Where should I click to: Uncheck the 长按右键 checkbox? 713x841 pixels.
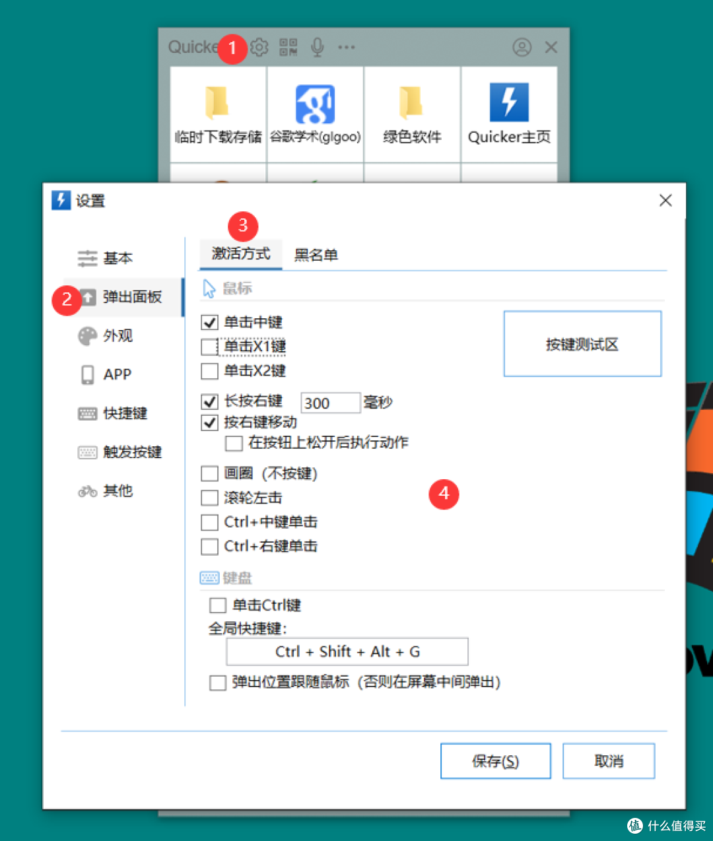click(209, 401)
